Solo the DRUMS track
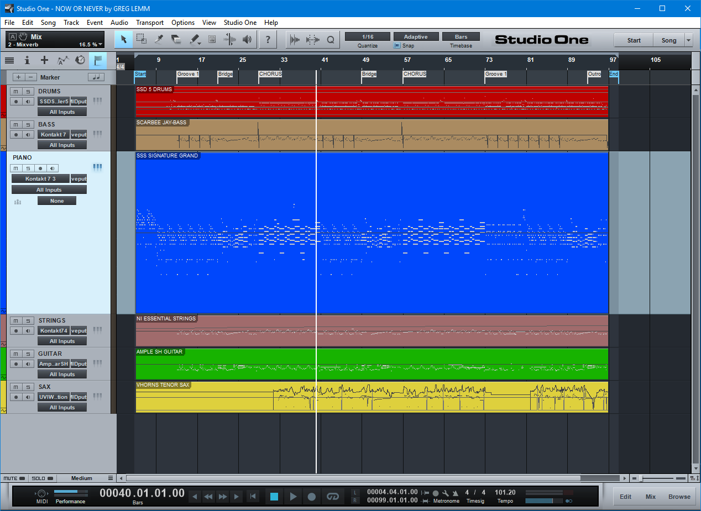Image resolution: width=701 pixels, height=511 pixels. click(x=28, y=91)
